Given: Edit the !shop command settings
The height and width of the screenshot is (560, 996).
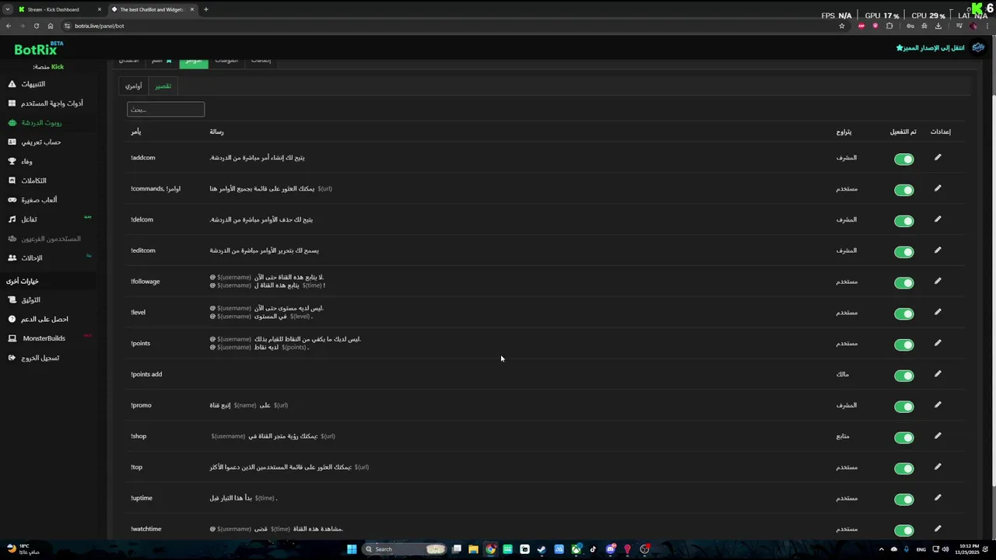Looking at the screenshot, I should pos(938,436).
